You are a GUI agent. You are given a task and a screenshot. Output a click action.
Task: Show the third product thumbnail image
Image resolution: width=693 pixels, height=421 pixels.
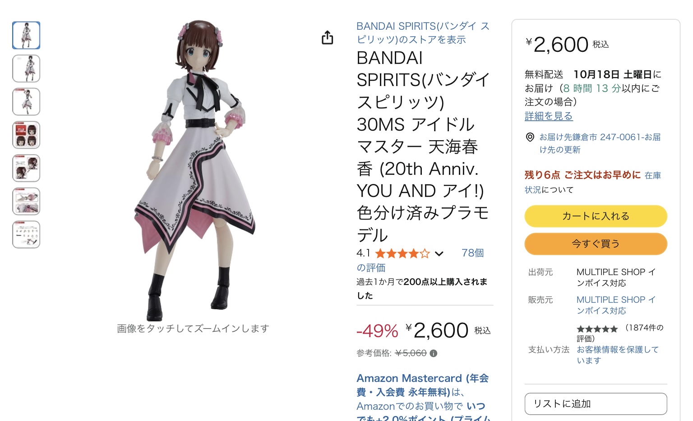click(26, 102)
